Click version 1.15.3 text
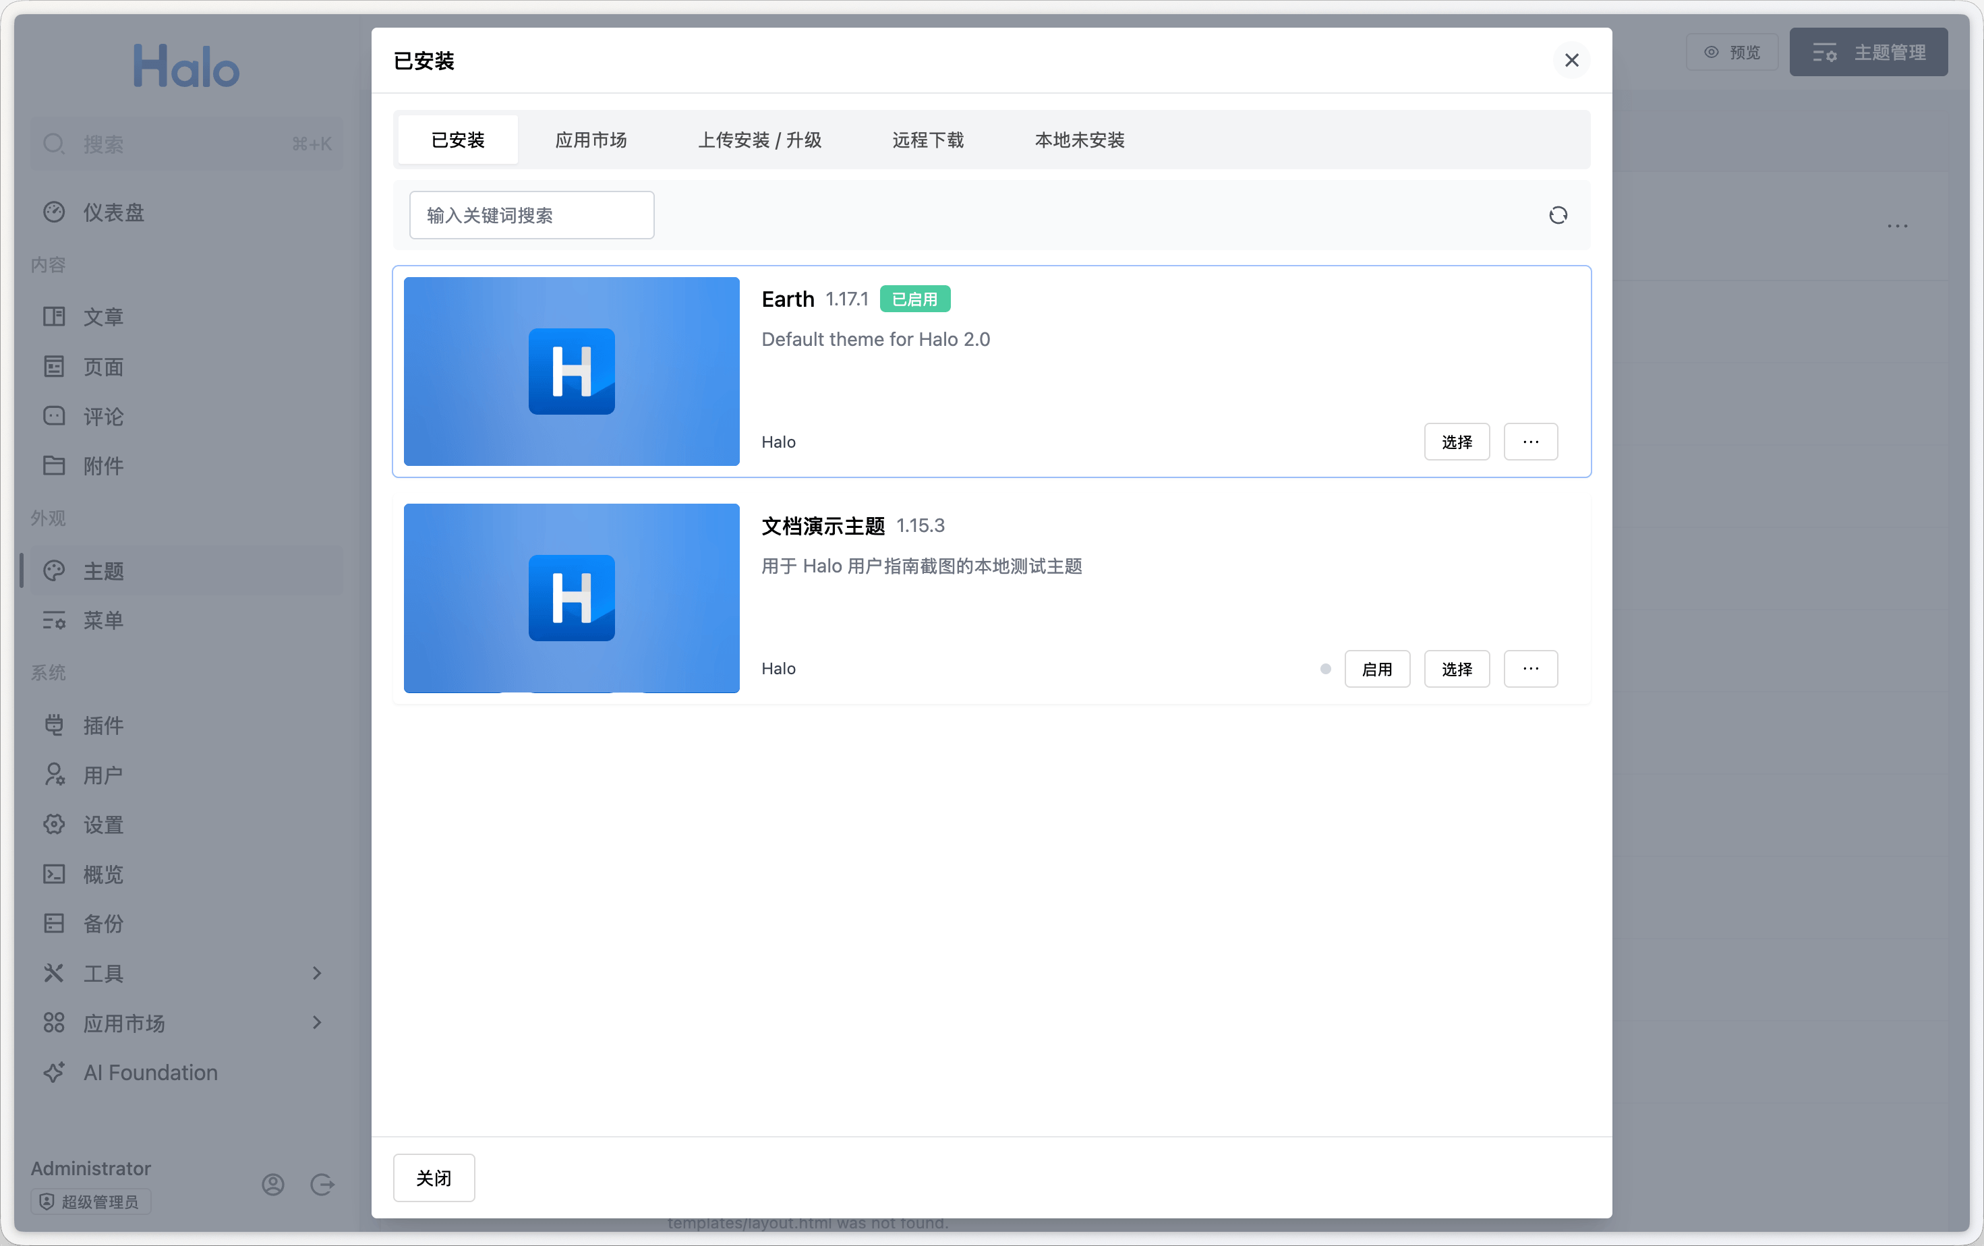Screen dimensions: 1984x1246 coord(921,525)
